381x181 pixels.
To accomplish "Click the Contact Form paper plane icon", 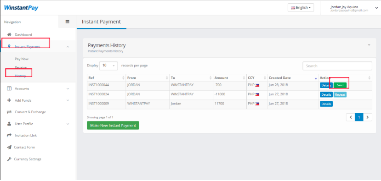I will pos(9,147).
